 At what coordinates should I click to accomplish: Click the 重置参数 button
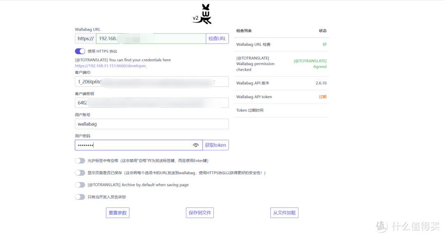pyautogui.click(x=118, y=213)
